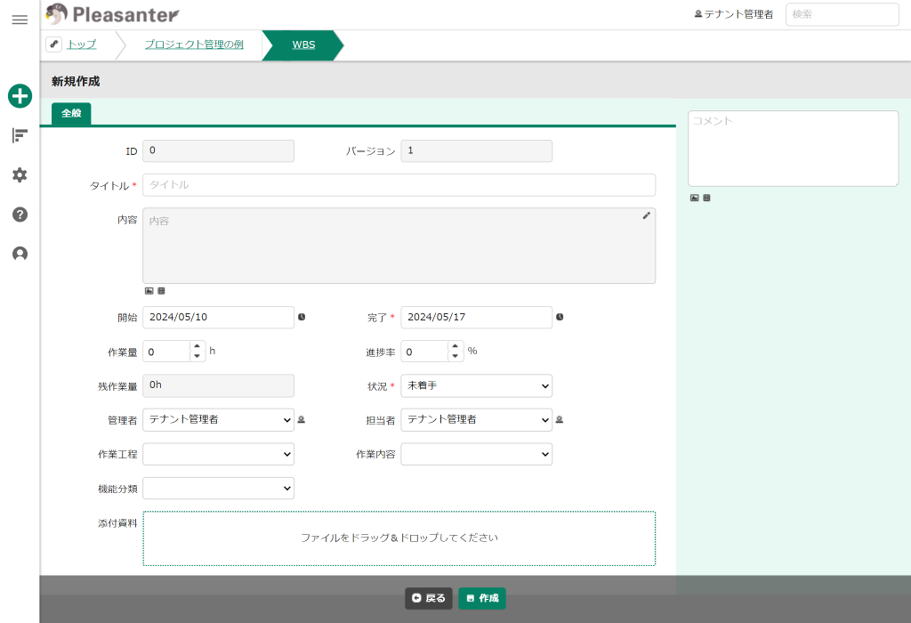Click the タイトル input field
Viewport: 911px width, 623px height.
tap(399, 185)
